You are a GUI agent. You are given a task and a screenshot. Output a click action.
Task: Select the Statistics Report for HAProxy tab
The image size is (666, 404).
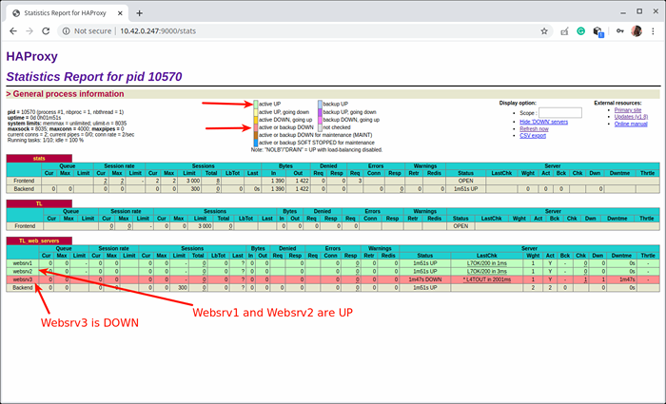[x=68, y=13]
